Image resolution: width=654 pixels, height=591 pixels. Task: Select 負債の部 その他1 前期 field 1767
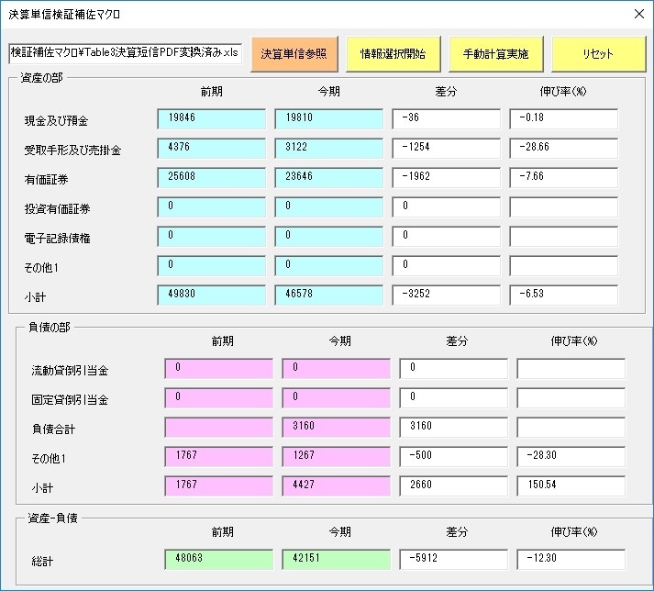(219, 457)
